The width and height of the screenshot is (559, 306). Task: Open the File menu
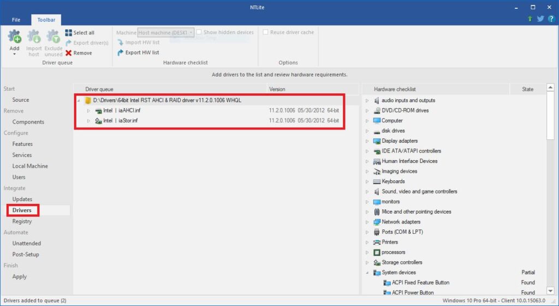coord(16,20)
